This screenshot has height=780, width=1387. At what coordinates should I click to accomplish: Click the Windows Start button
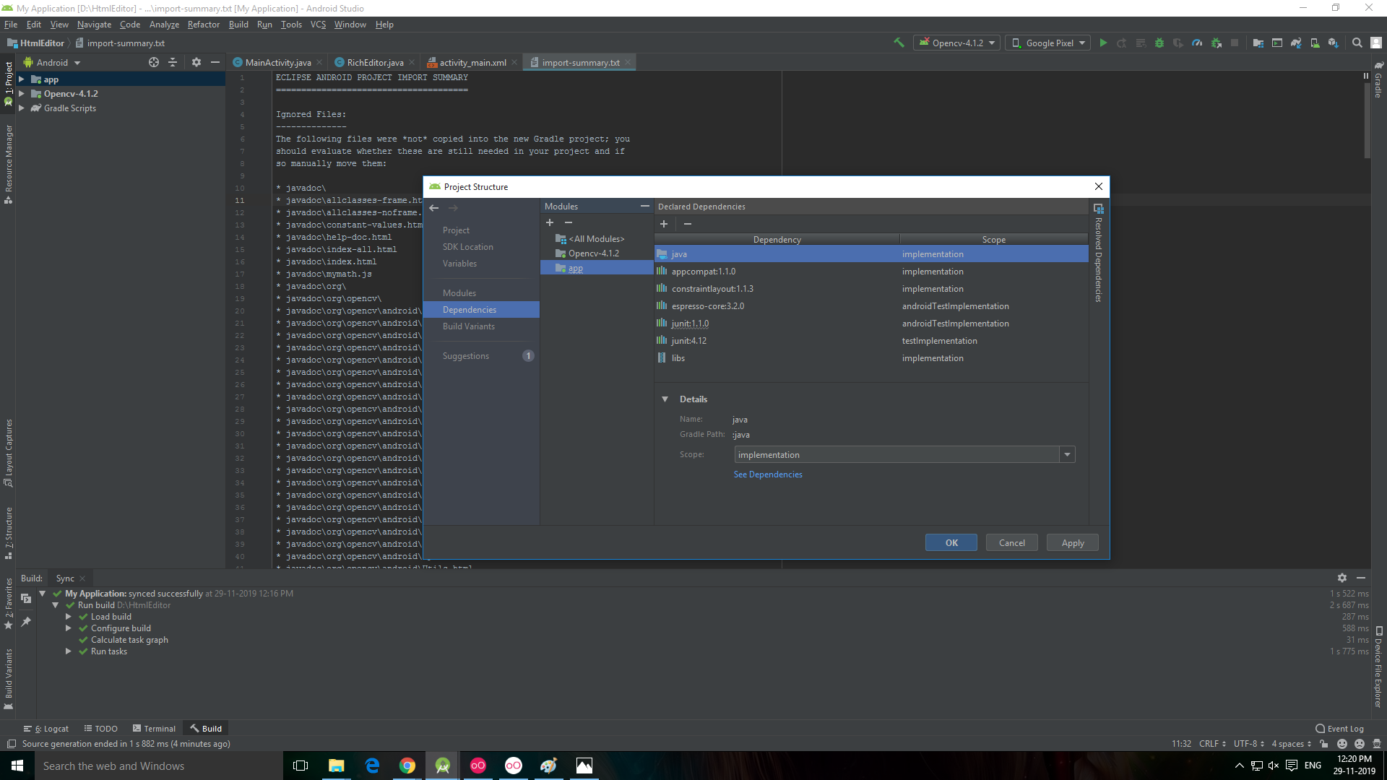click(17, 766)
